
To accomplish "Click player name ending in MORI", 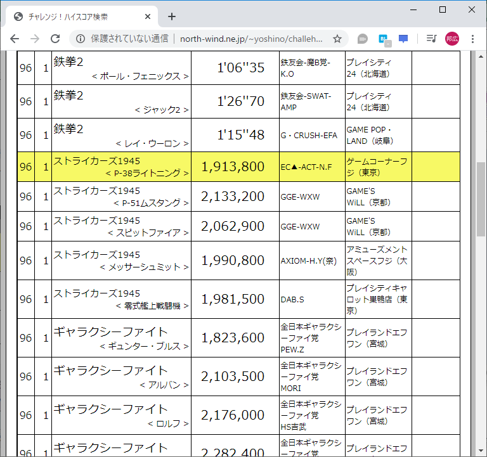I will (311, 377).
